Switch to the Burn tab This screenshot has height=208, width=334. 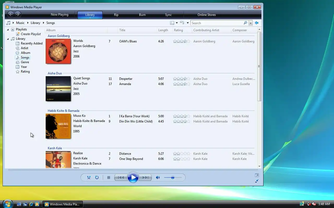(x=142, y=15)
